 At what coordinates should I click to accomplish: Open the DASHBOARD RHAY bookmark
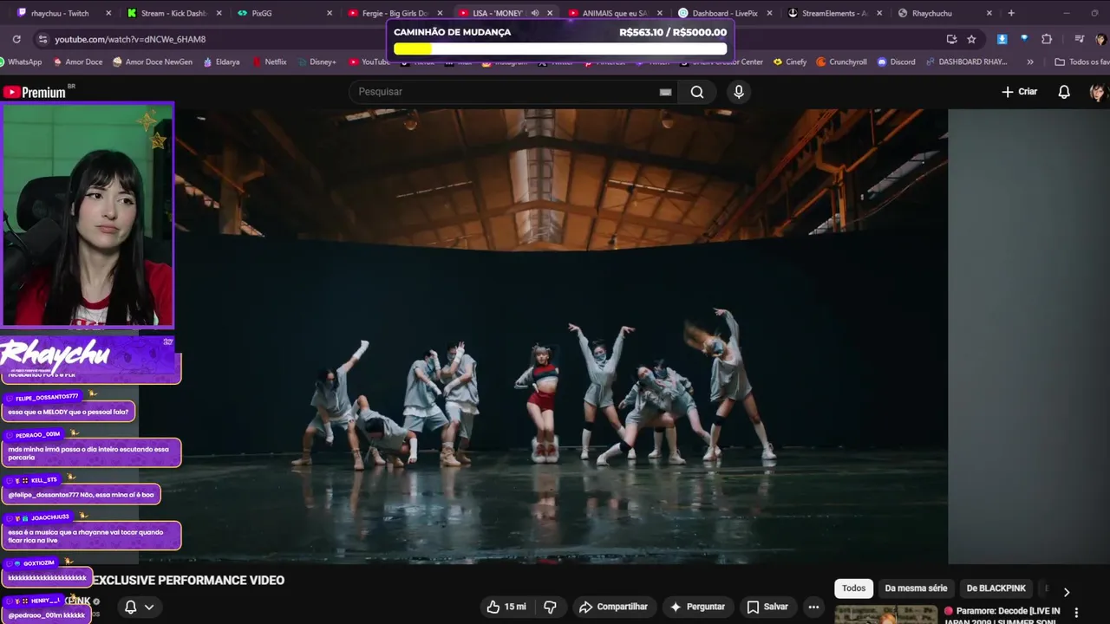click(967, 62)
